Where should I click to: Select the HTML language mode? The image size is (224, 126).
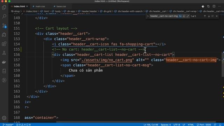191,125
